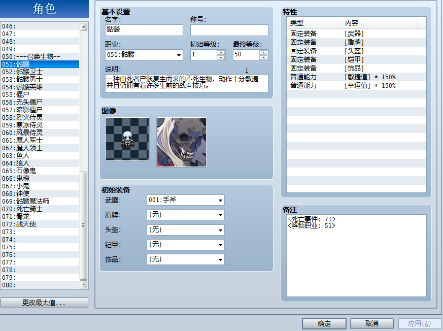Screen dimensions: 443x331
Task: Open the 职业 class dropdown
Action: [144, 55]
